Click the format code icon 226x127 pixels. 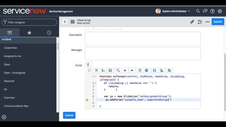(x=96, y=71)
